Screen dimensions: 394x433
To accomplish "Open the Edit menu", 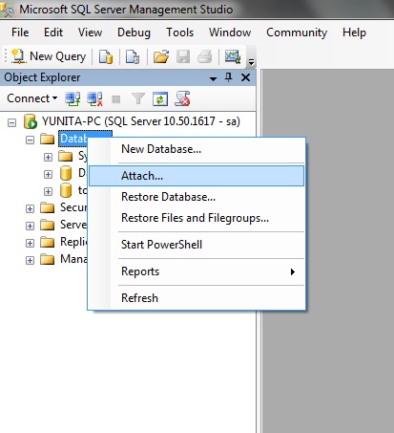I will (x=53, y=32).
